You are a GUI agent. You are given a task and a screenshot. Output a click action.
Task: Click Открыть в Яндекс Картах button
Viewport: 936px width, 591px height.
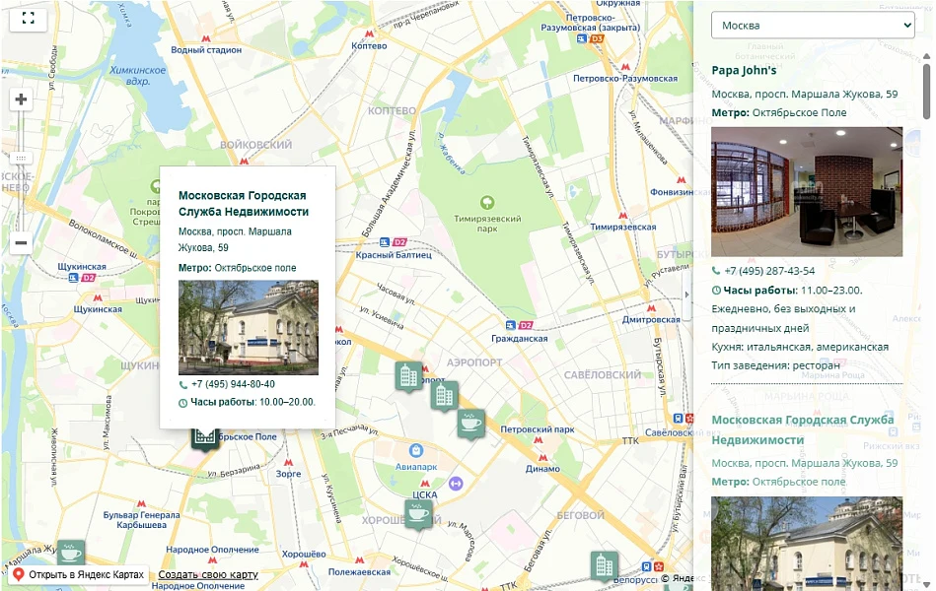[78, 575]
